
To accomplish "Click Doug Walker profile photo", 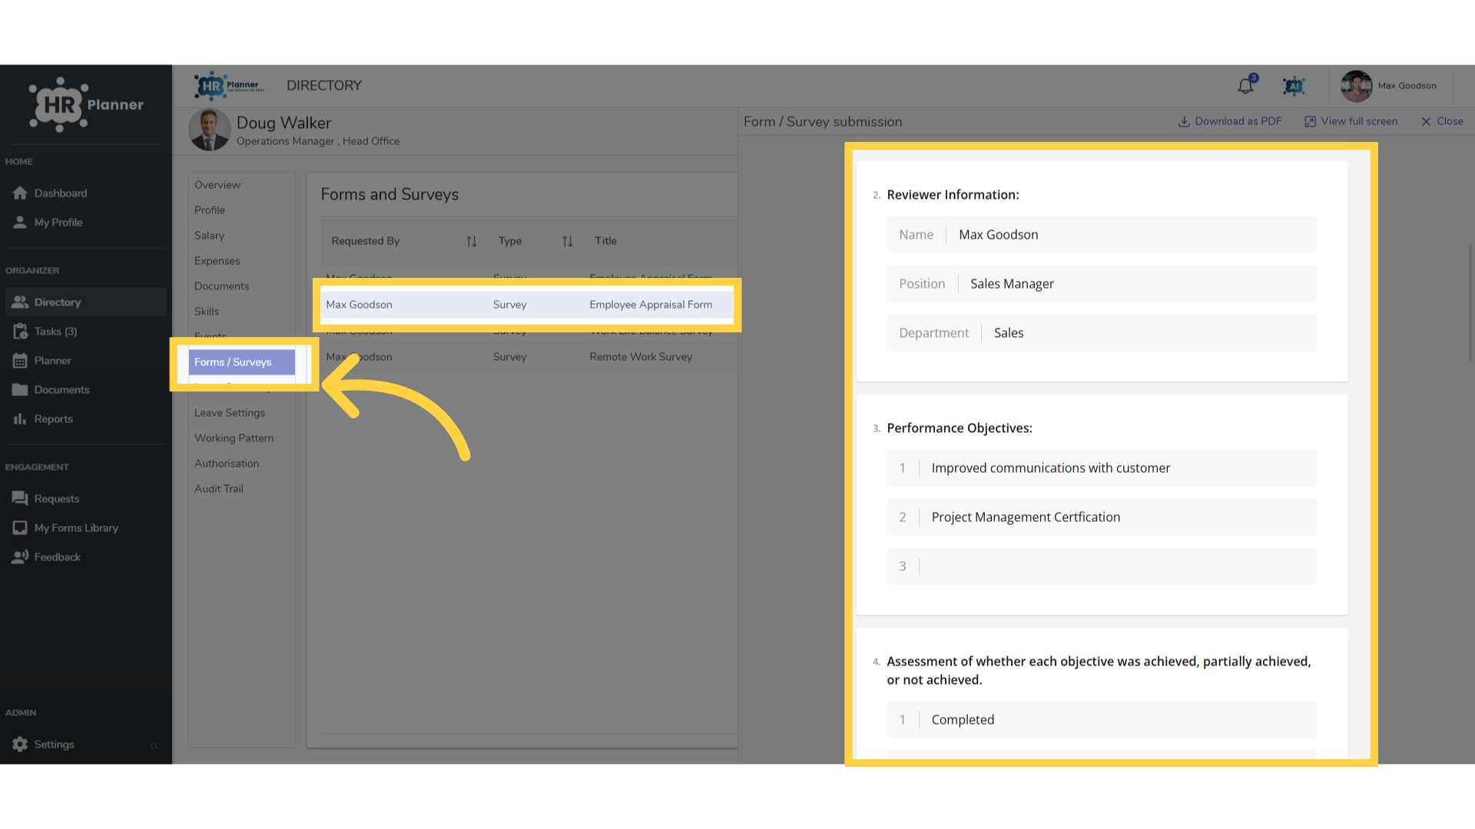I will coord(209,130).
